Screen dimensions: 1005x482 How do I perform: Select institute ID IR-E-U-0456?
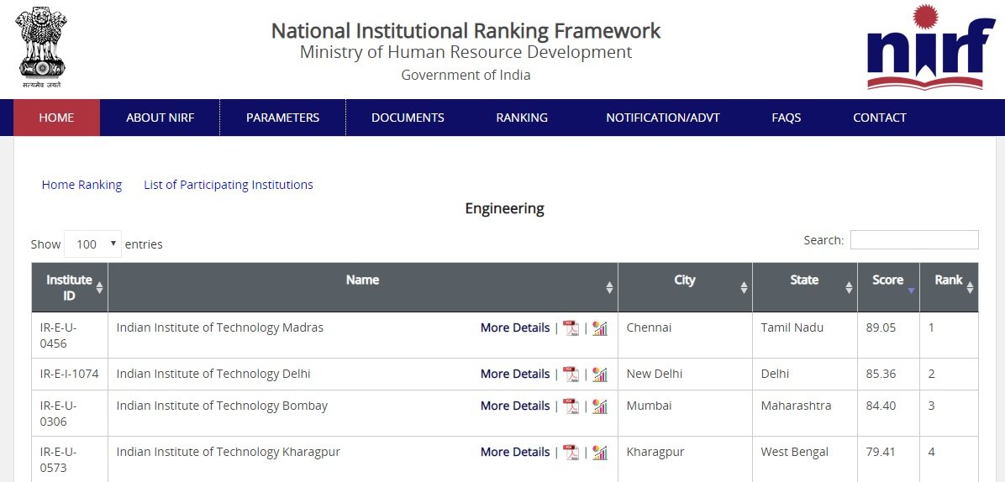(x=58, y=335)
